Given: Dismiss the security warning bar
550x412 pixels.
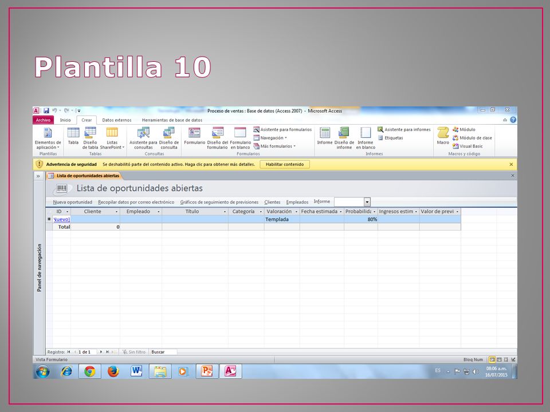Looking at the screenshot, I should [511, 164].
